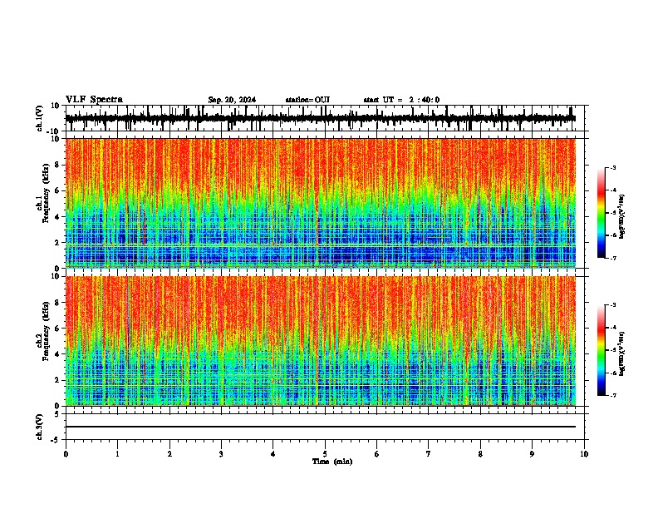Click time axis tick label "0"
Viewport: 658px width, 509px height.
[x=66, y=453]
